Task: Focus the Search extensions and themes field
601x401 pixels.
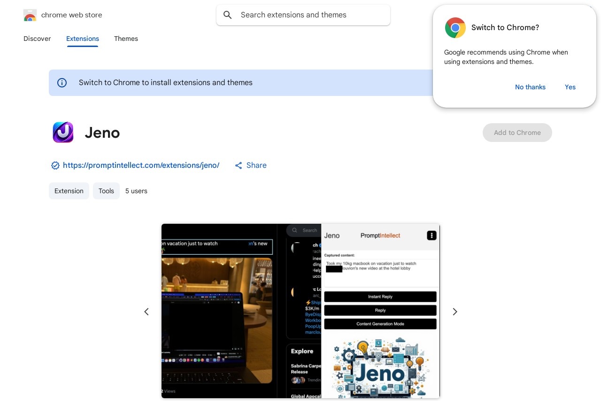Action: [x=303, y=15]
